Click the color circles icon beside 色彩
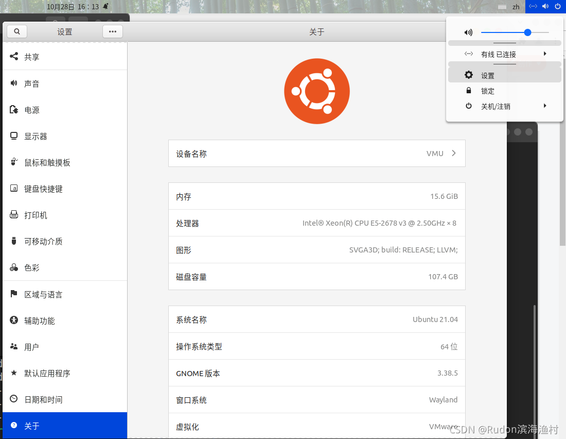 pyautogui.click(x=14, y=267)
